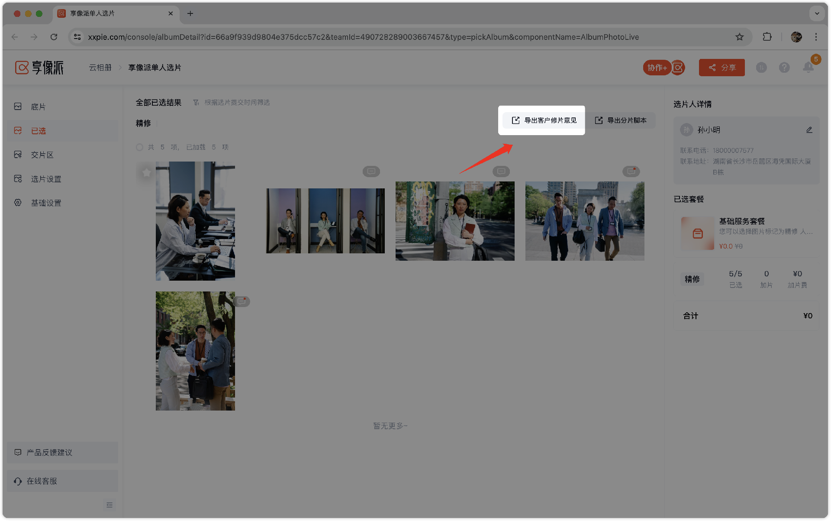Open the 底片 sidebar section
The width and height of the screenshot is (831, 521).
38,107
